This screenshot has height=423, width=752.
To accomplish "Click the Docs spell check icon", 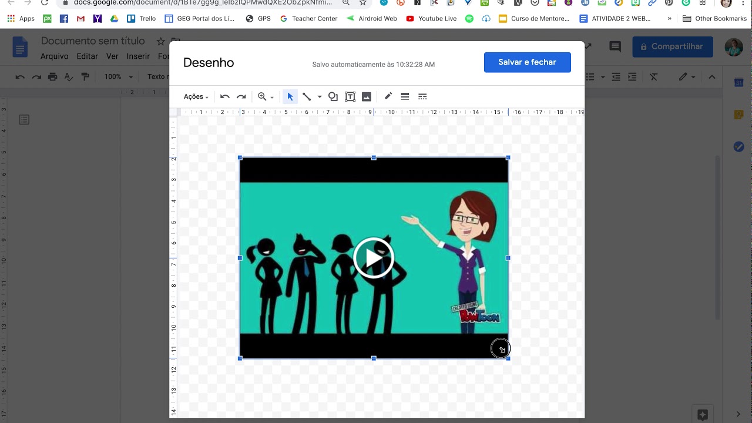I will pyautogui.click(x=69, y=77).
